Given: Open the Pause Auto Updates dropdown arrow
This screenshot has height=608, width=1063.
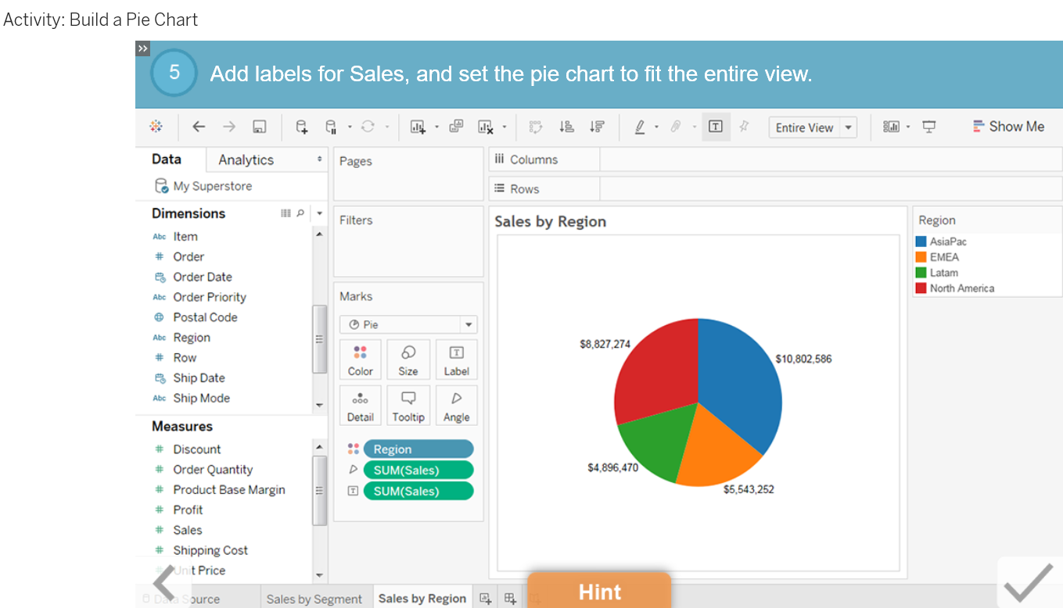Looking at the screenshot, I should (x=350, y=127).
